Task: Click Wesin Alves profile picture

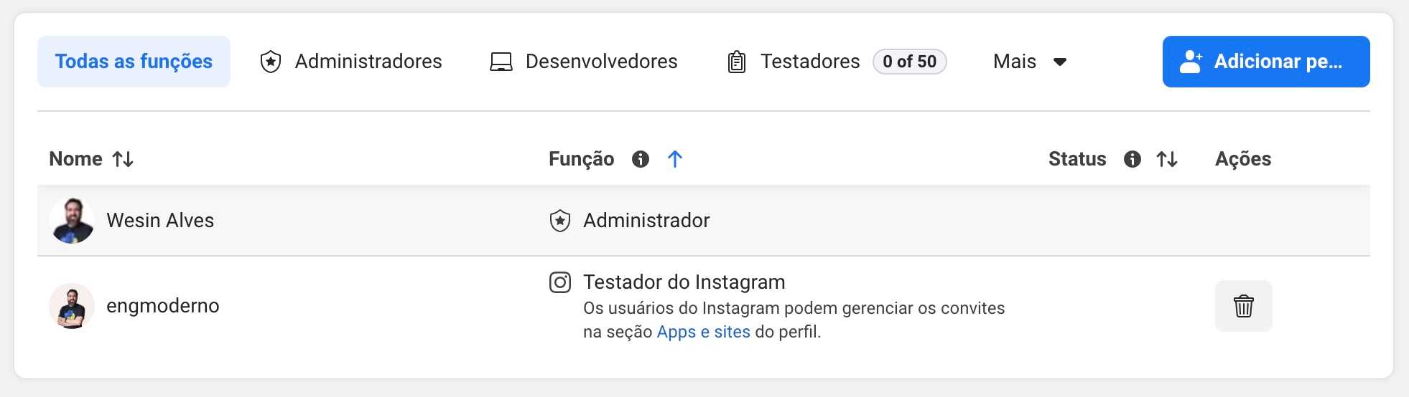Action: click(72, 221)
